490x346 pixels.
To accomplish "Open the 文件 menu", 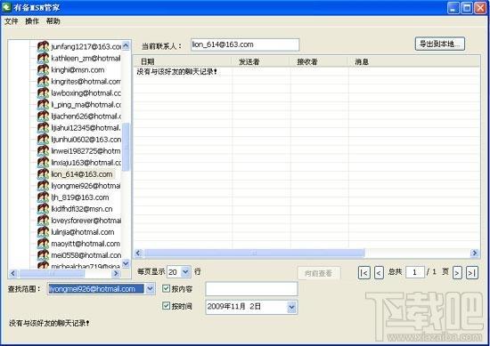I will 12,21.
